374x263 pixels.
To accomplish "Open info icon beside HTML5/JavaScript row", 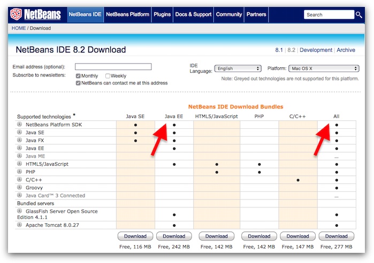I will click(20, 164).
